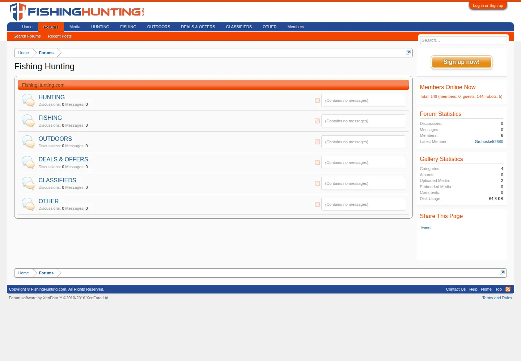Open the OTHER navigation tab

270,27
